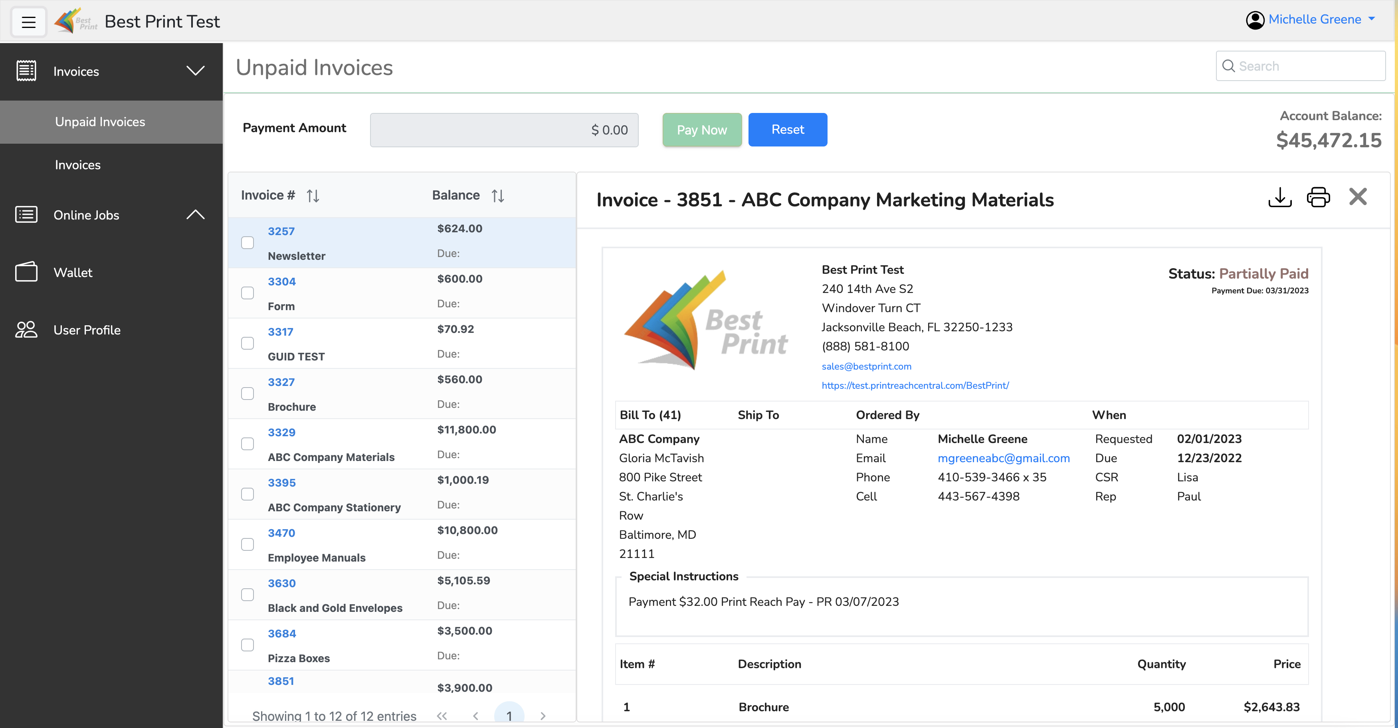Expand the Online Jobs section
This screenshot has height=728, width=1398.
click(x=196, y=214)
